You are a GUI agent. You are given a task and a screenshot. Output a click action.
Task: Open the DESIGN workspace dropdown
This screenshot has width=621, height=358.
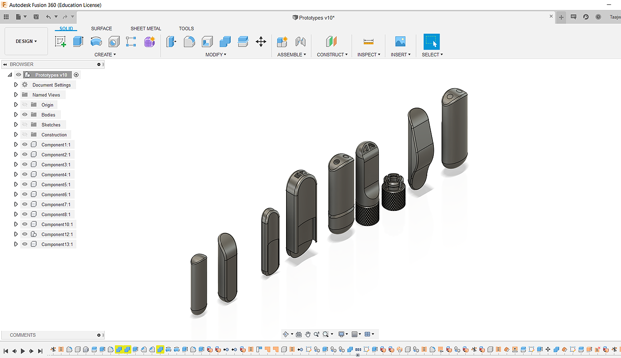(26, 41)
